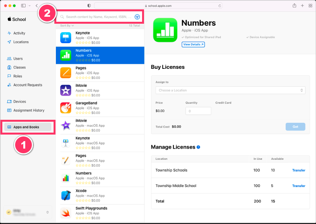316x224 pixels.
Task: Click the Devices laptop icon
Action: pyautogui.click(x=9, y=101)
